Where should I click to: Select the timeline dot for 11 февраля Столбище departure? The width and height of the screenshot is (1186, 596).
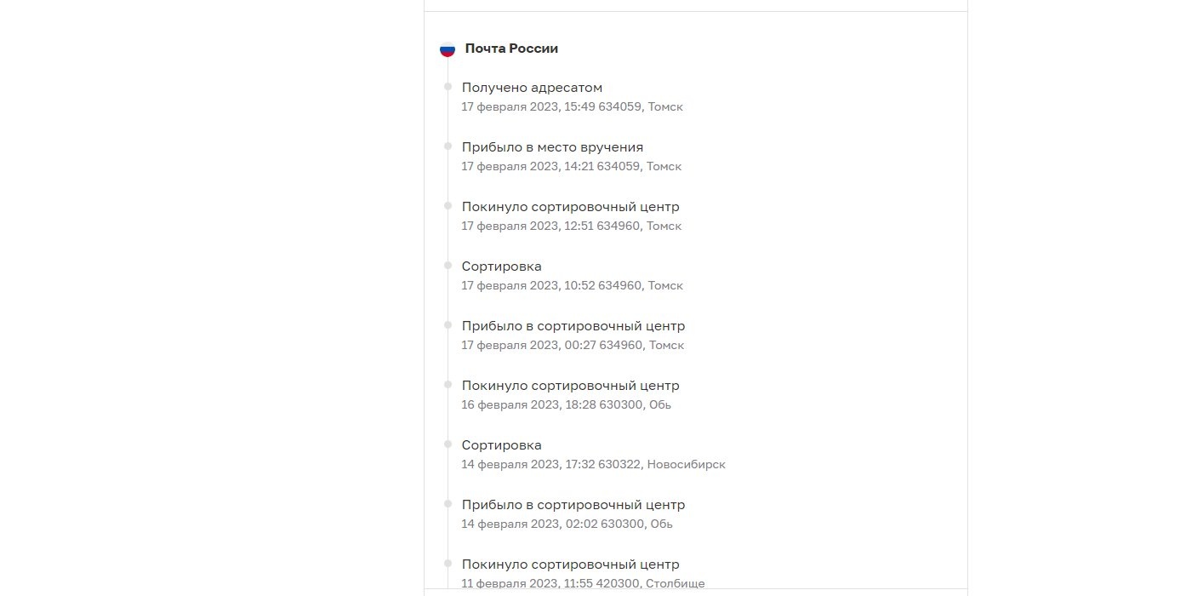(448, 563)
